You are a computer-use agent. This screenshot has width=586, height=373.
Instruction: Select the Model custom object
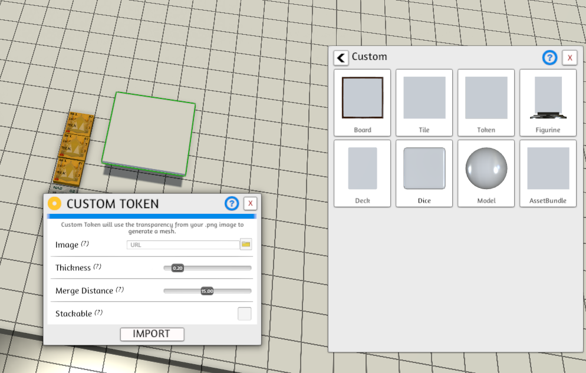486,174
